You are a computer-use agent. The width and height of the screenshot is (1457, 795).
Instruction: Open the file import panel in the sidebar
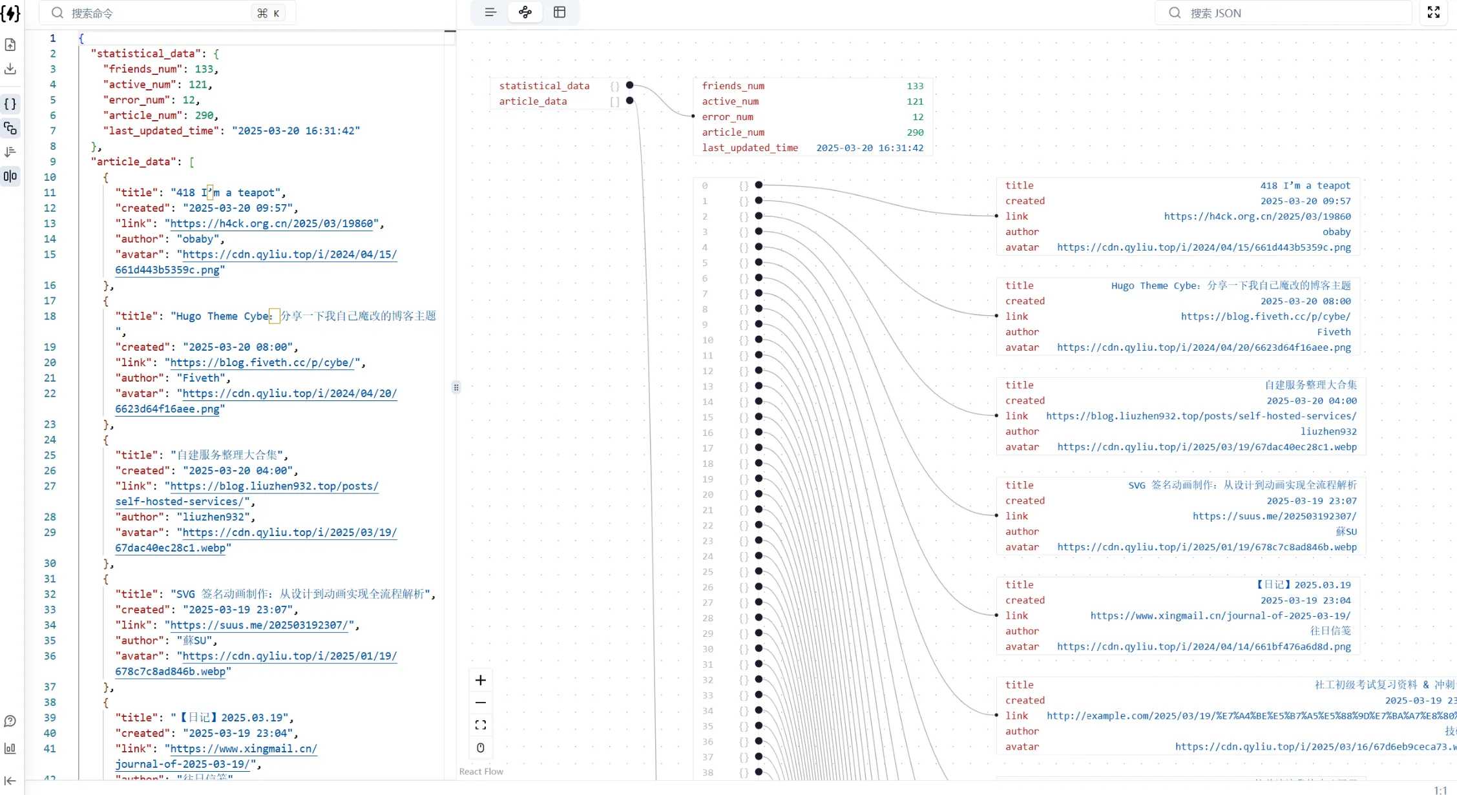[x=10, y=45]
